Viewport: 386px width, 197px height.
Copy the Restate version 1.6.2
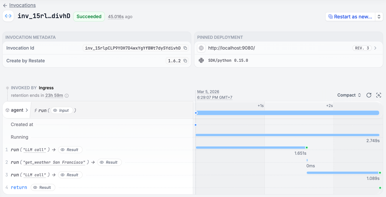point(185,61)
